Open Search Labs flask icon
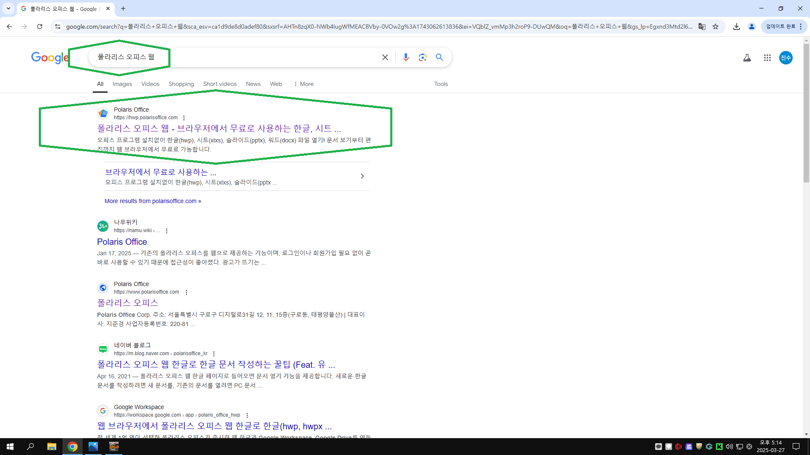Image resolution: width=810 pixels, height=455 pixels. click(x=747, y=58)
